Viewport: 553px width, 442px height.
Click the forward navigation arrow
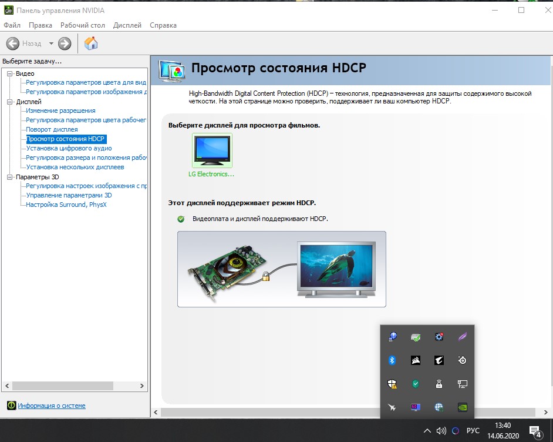(x=65, y=43)
